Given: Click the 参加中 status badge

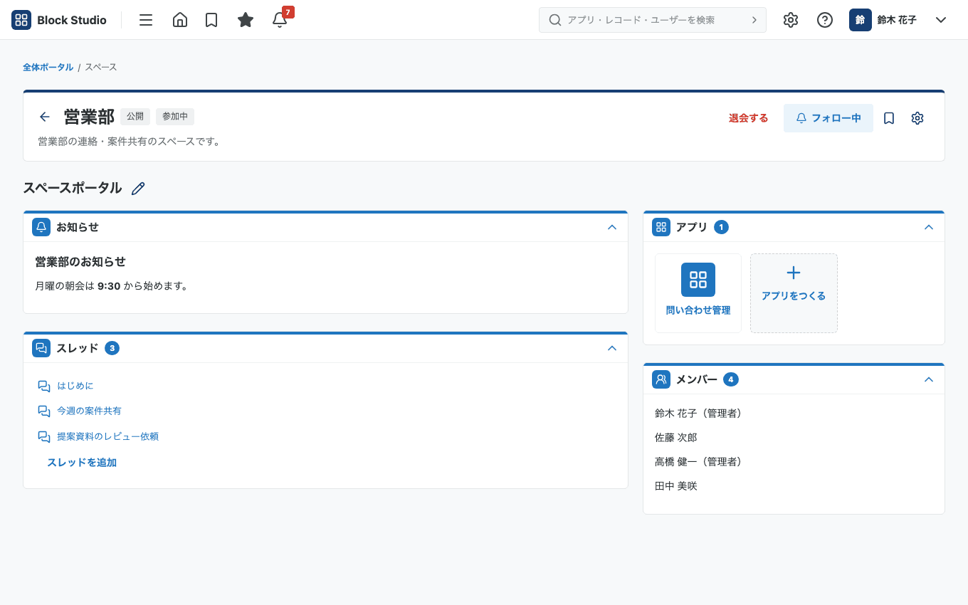Looking at the screenshot, I should click(x=175, y=117).
